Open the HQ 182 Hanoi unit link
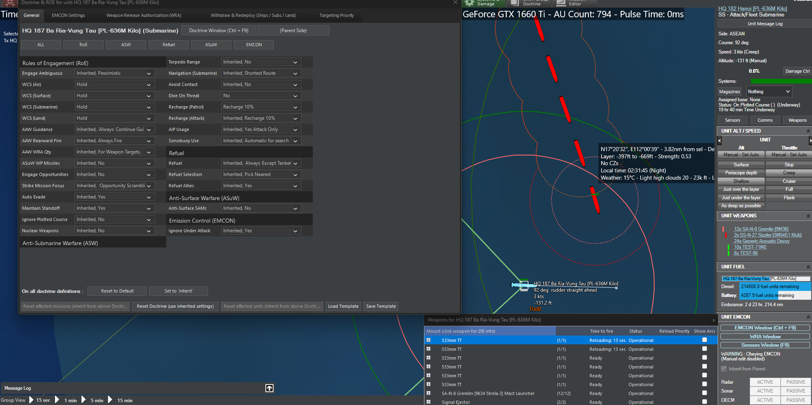The width and height of the screenshot is (812, 405). pyautogui.click(x=753, y=8)
